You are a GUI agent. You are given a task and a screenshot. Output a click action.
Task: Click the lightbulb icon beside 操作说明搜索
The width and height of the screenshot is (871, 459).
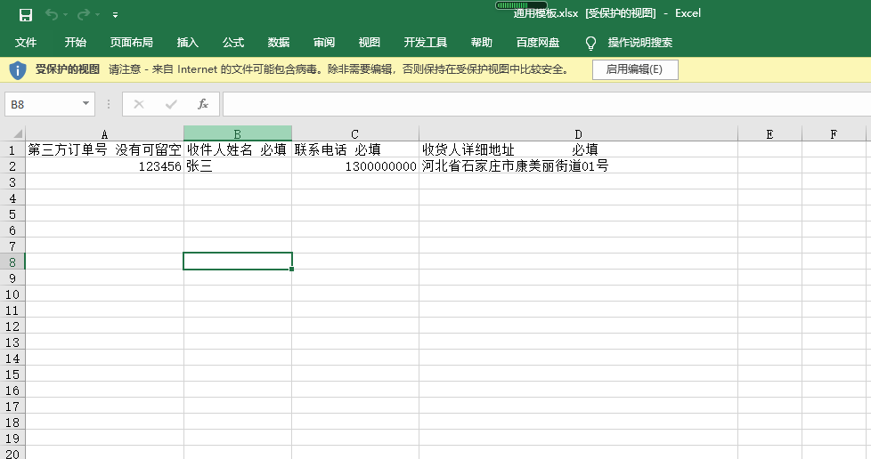tap(590, 43)
